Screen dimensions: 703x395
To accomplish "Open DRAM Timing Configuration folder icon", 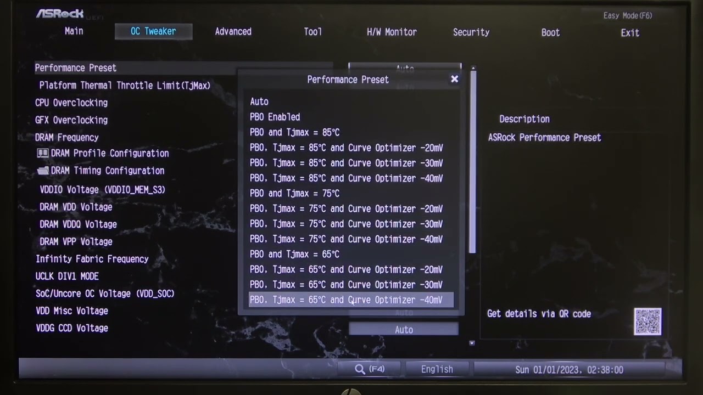I will click(x=43, y=171).
